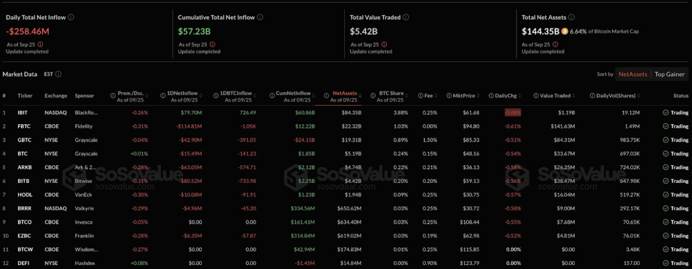Click alert icon under Daily Total Net Inflow date
Screen dimensions: 692x269
(x=40, y=44)
